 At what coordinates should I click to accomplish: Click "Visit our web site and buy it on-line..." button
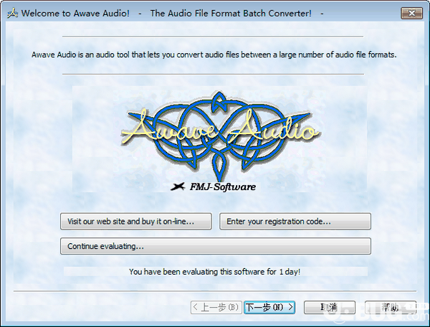click(x=136, y=222)
